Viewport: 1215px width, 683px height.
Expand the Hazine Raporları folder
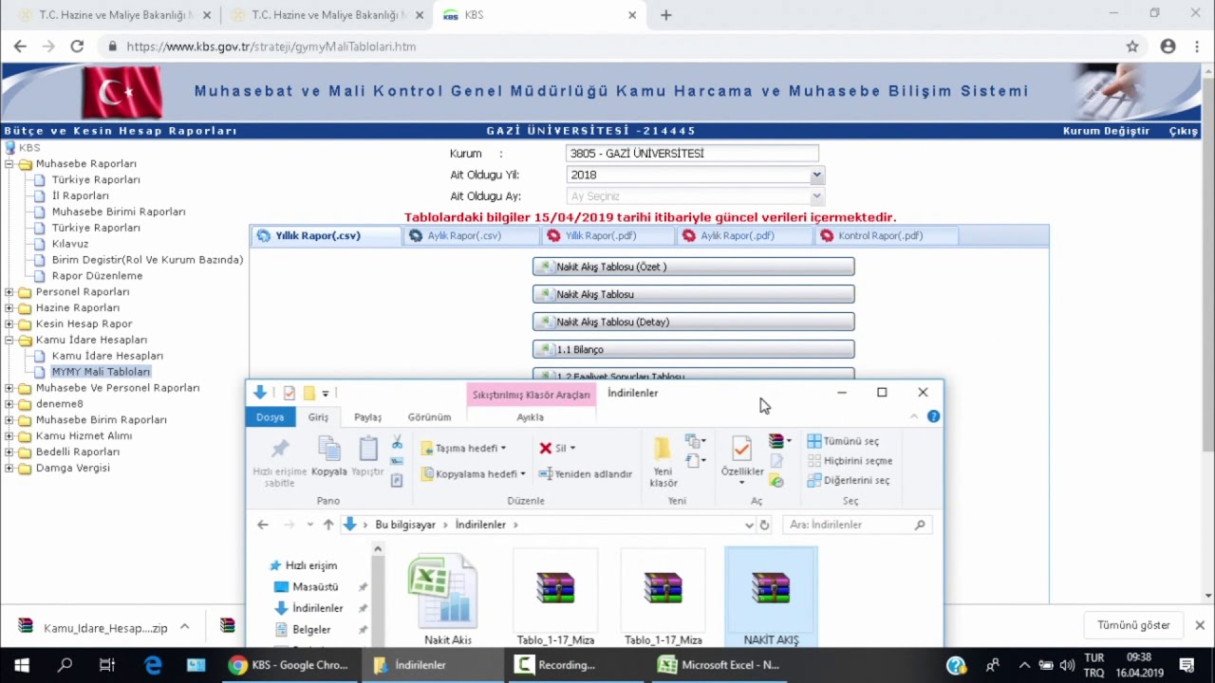9,308
